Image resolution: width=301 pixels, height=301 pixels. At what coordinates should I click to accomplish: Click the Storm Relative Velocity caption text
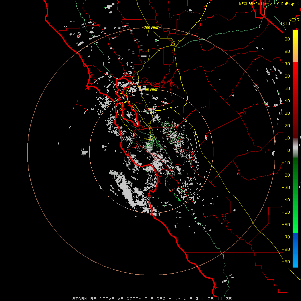point(152,299)
